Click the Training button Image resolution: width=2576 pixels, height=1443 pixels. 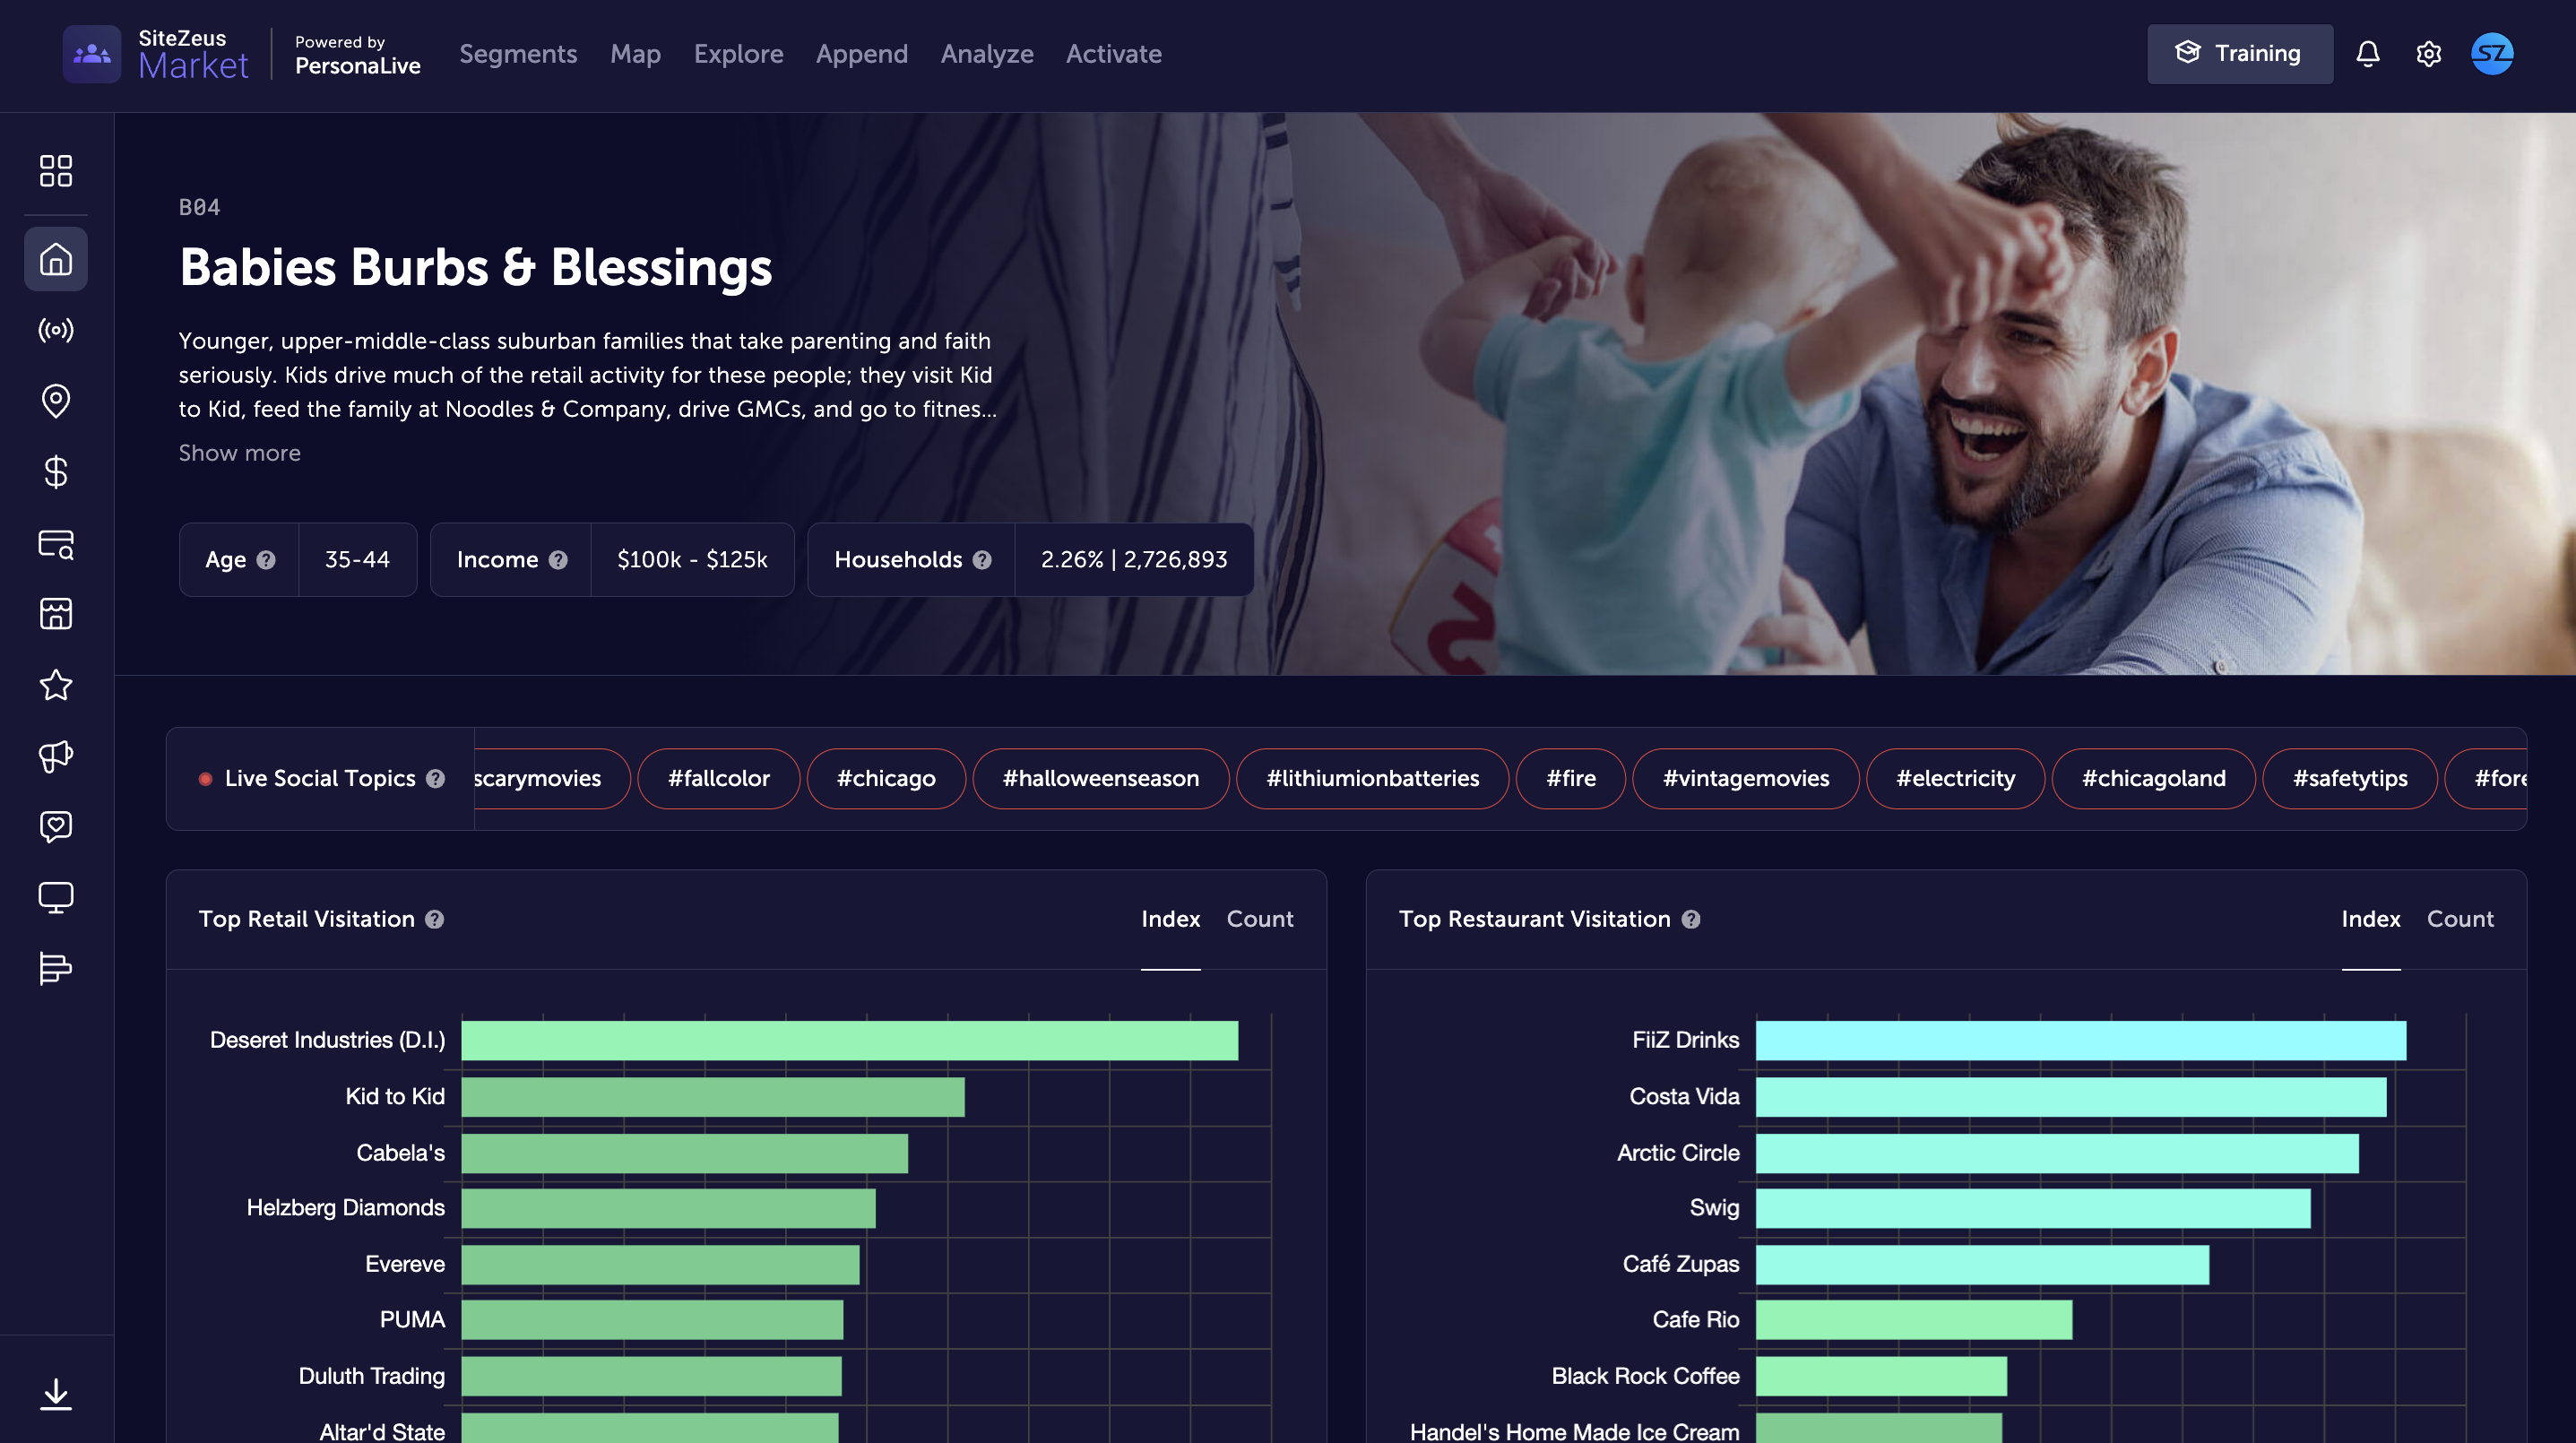(x=2239, y=54)
